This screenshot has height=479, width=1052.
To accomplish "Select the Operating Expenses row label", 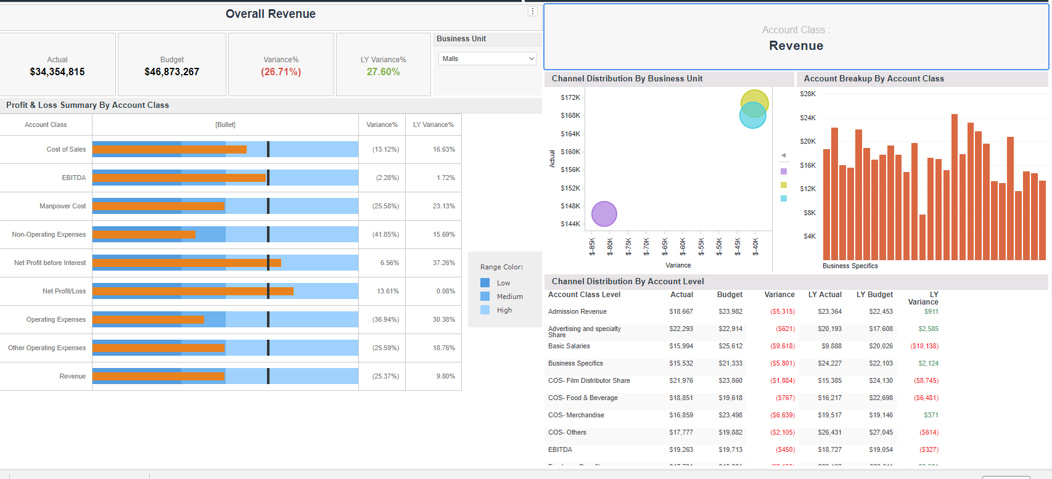I will (x=55, y=319).
